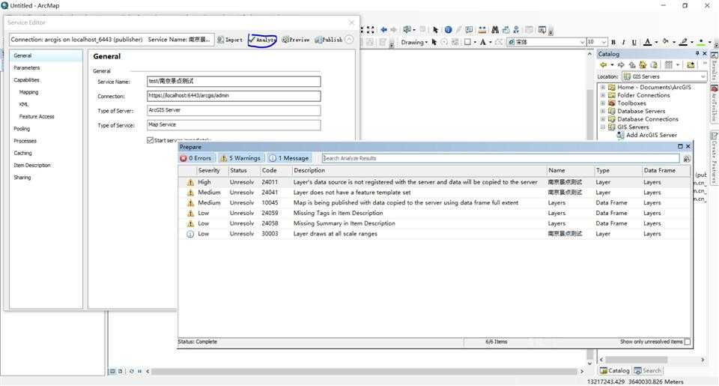The image size is (719, 386).
Task: Open the font size 10 dropdown
Action: [x=604, y=42]
